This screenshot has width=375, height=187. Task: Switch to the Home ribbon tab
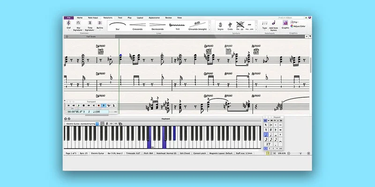coord(80,18)
